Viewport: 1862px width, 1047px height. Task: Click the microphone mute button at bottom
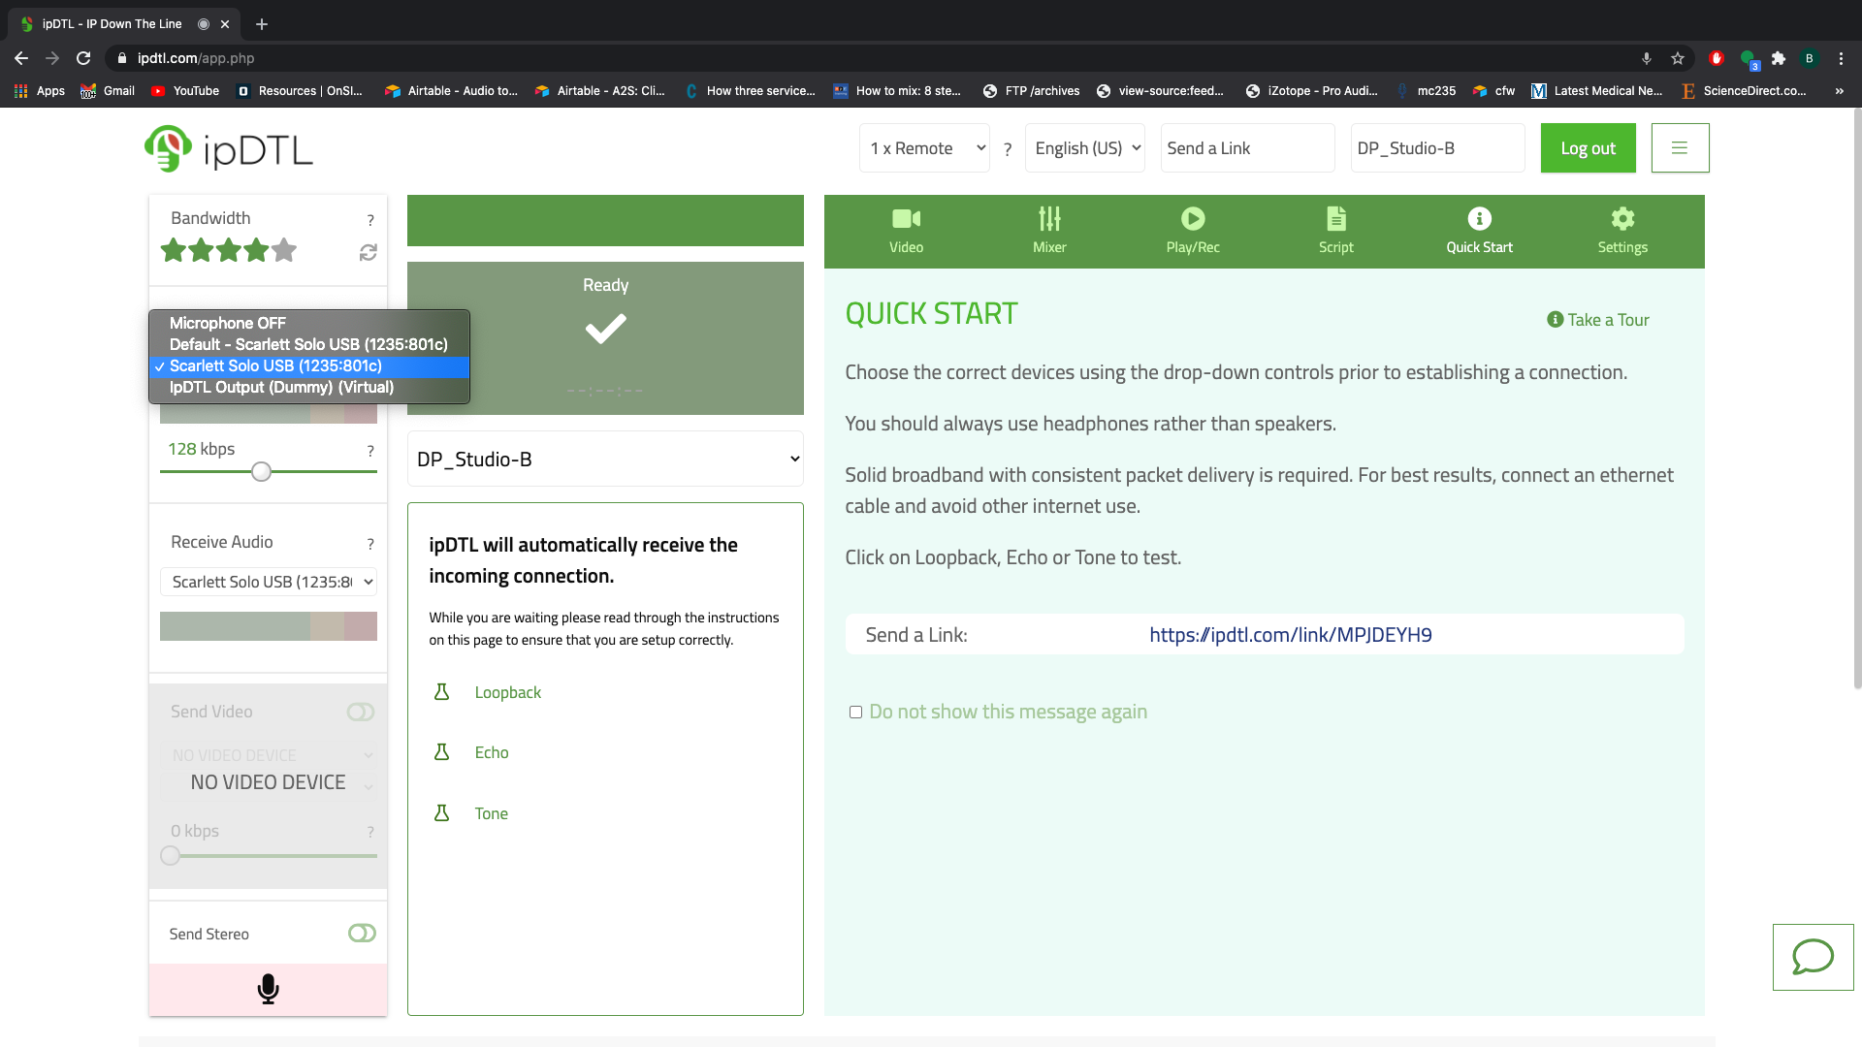[269, 989]
